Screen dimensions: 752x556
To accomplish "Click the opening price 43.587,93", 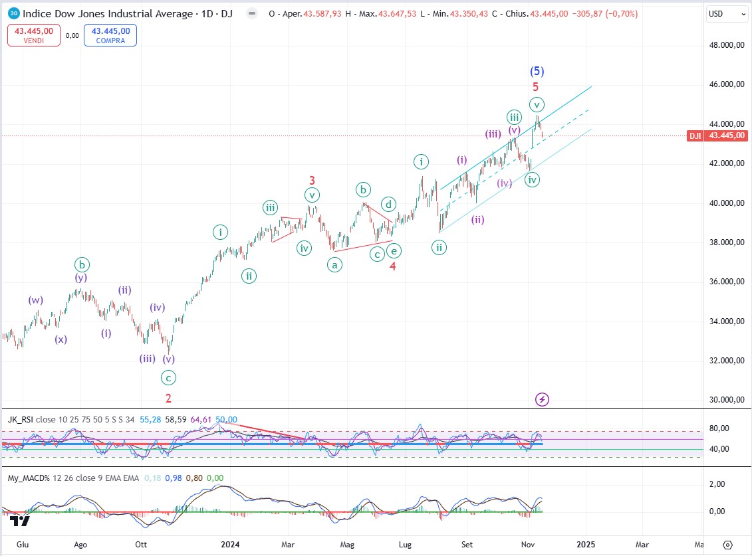I will 322,14.
